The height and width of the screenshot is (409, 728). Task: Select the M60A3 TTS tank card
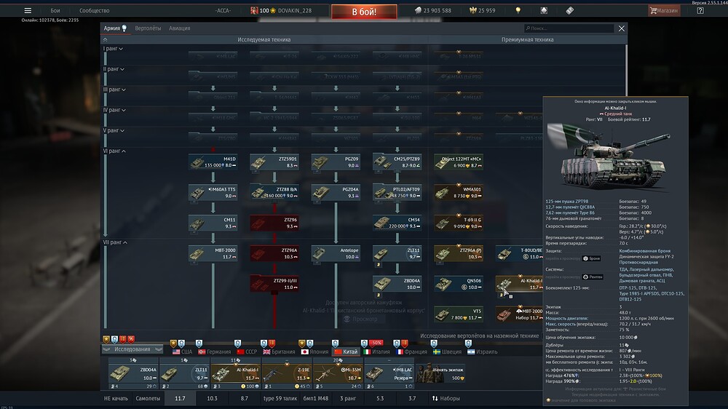coord(213,193)
